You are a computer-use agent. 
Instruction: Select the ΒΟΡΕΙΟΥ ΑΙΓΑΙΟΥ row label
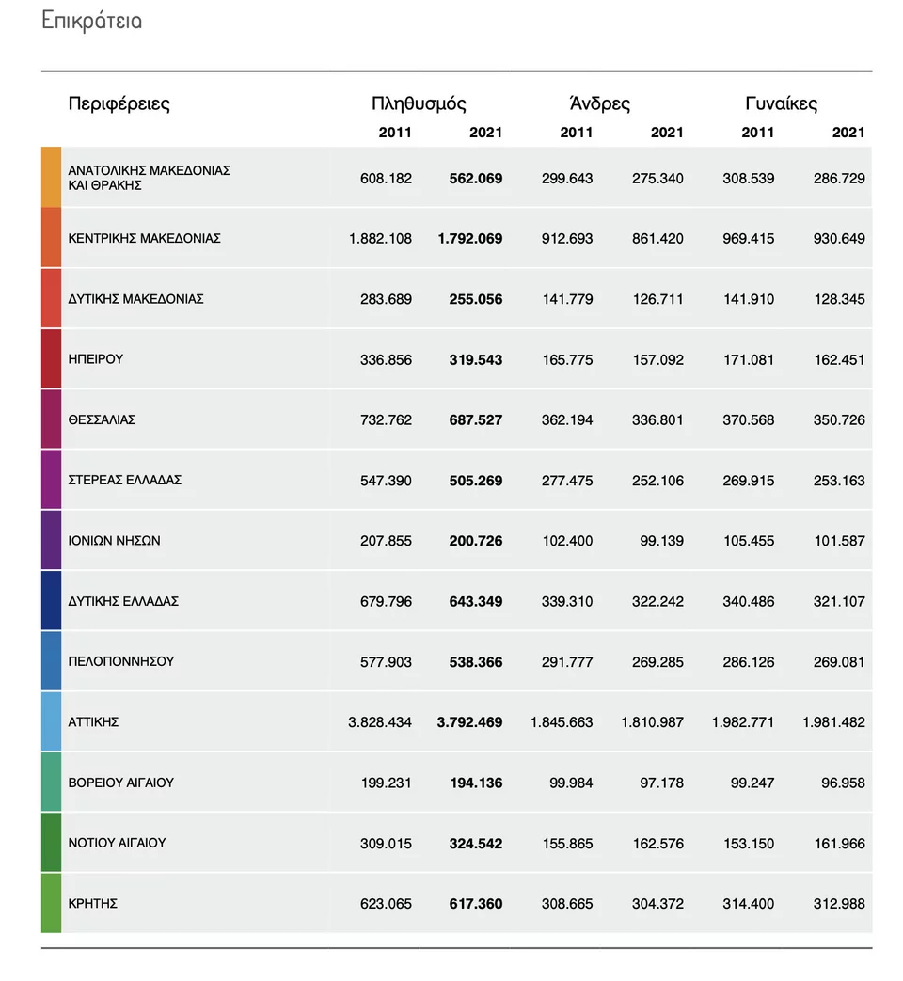[x=120, y=783]
